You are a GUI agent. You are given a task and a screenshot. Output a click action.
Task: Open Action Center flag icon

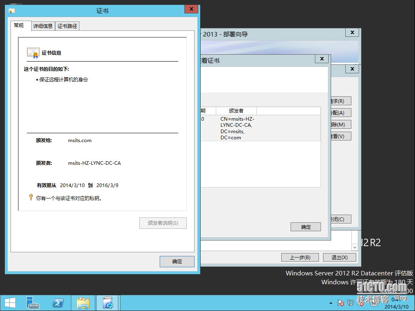[x=340, y=303]
